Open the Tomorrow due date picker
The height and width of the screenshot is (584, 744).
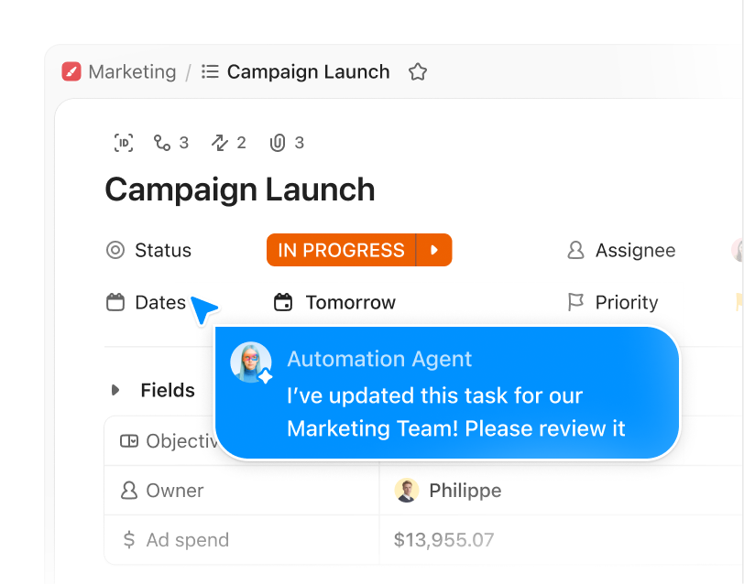pos(348,302)
